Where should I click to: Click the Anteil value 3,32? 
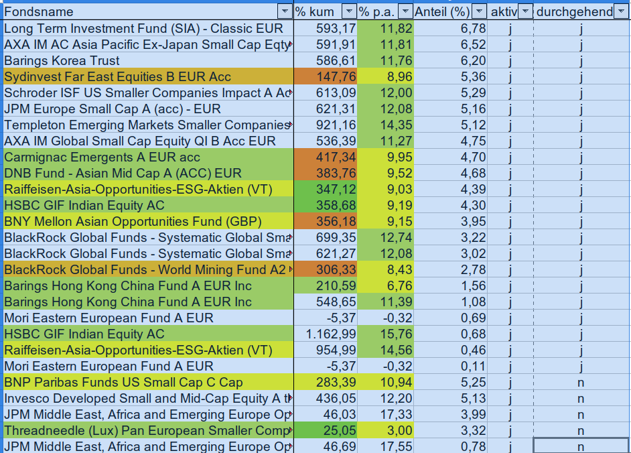(451, 430)
